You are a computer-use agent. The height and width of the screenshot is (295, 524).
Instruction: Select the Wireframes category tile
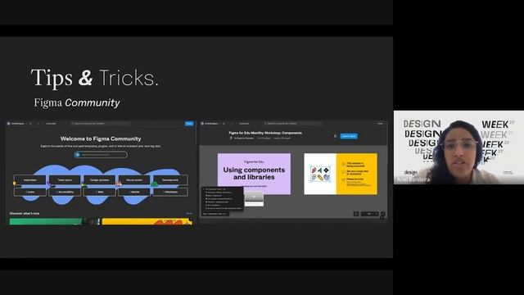pos(170,192)
